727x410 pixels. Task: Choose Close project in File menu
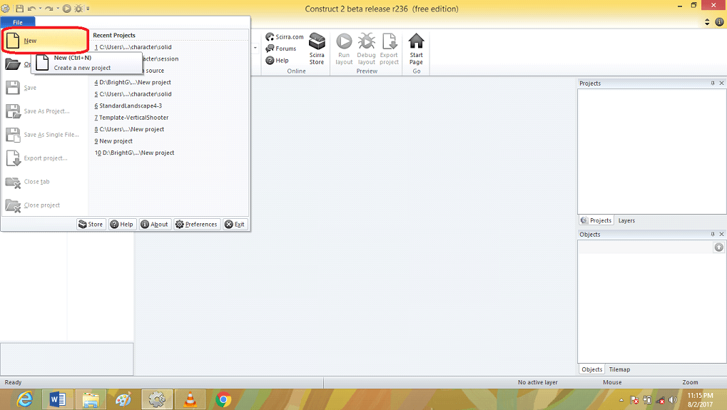tap(45, 205)
